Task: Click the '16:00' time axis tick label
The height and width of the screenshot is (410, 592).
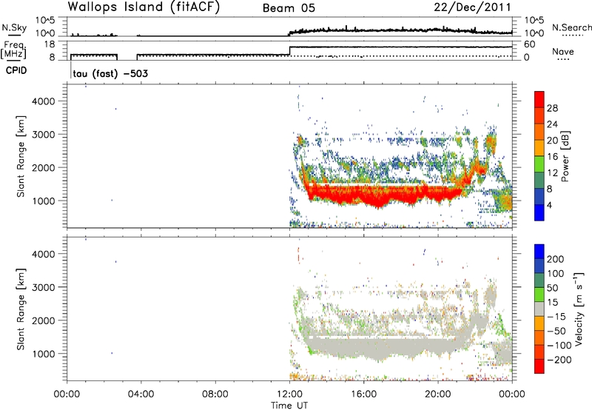Action: pos(363,394)
